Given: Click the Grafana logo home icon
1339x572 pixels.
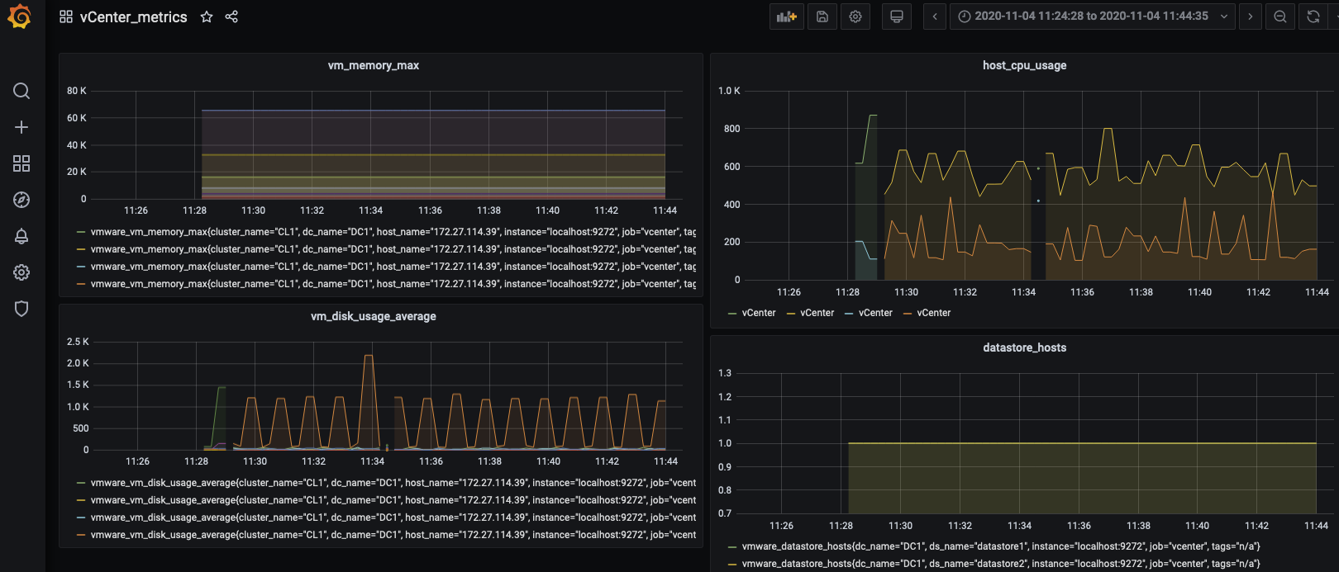Looking at the screenshot, I should (x=20, y=17).
